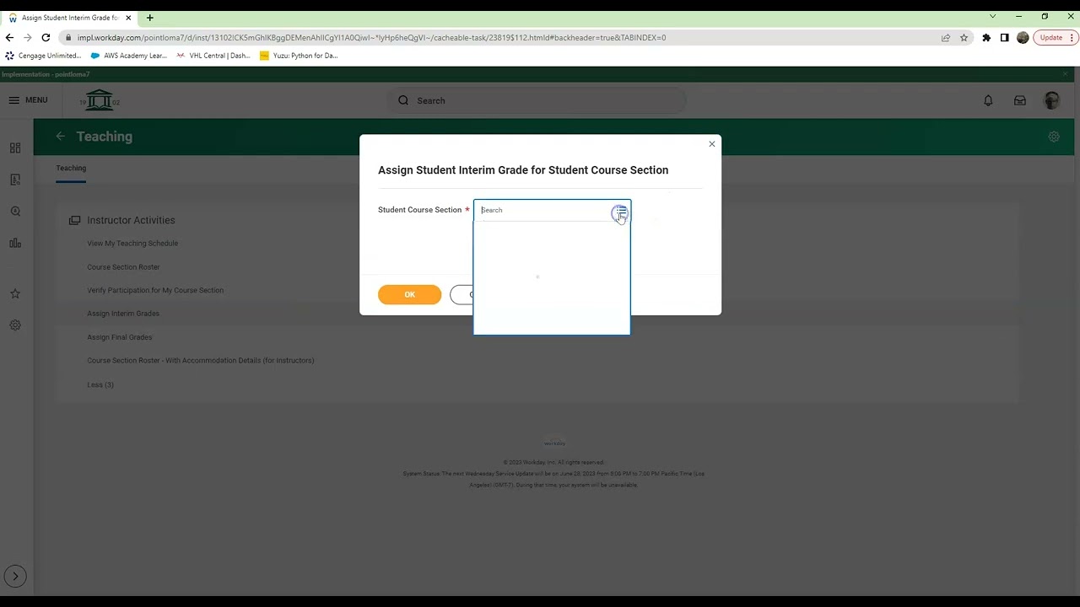Open the Teaching page settings gear
This screenshot has width=1080, height=607.
tap(1054, 137)
